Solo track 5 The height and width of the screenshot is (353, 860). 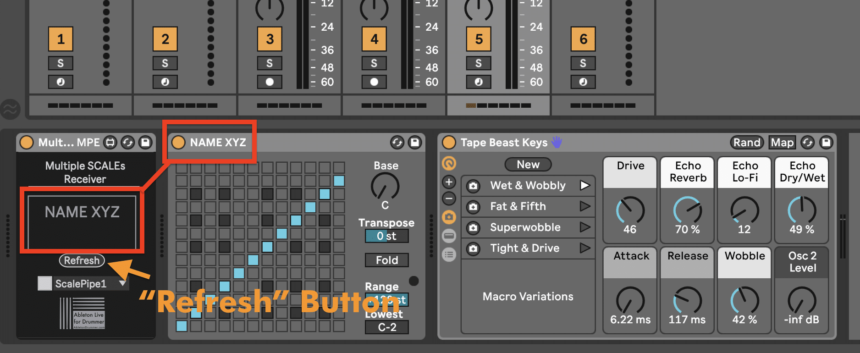pyautogui.click(x=479, y=63)
